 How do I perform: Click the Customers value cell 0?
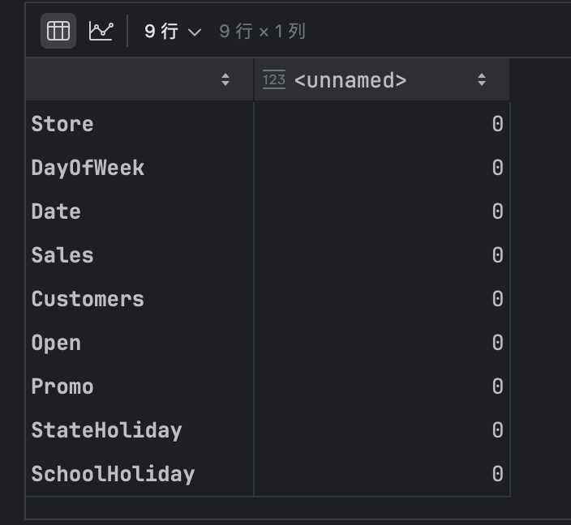tap(382, 299)
